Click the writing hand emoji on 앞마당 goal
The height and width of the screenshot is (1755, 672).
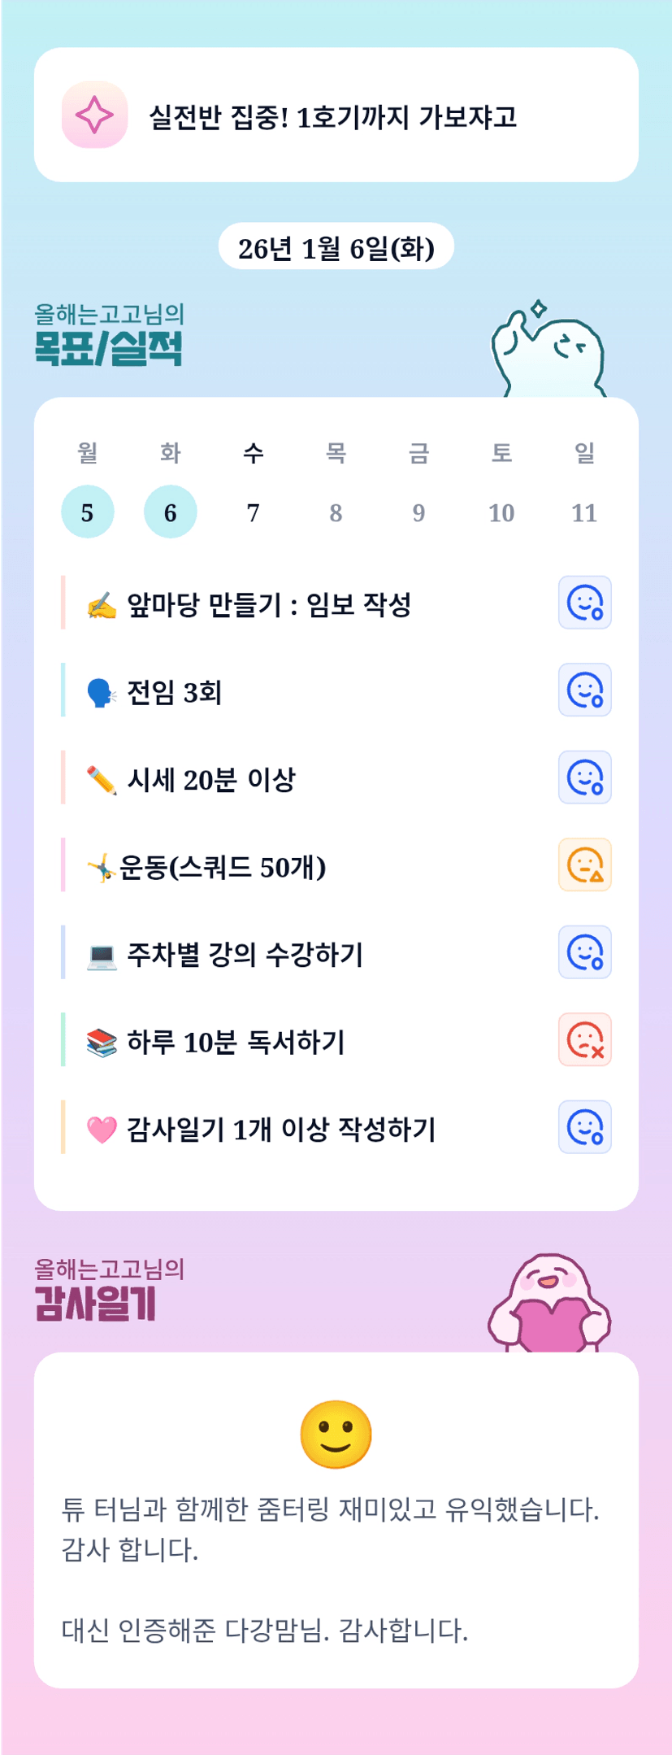(102, 606)
